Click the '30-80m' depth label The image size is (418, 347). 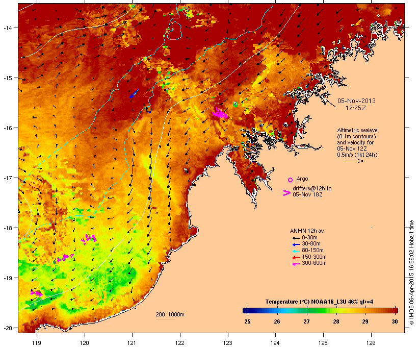tap(311, 244)
